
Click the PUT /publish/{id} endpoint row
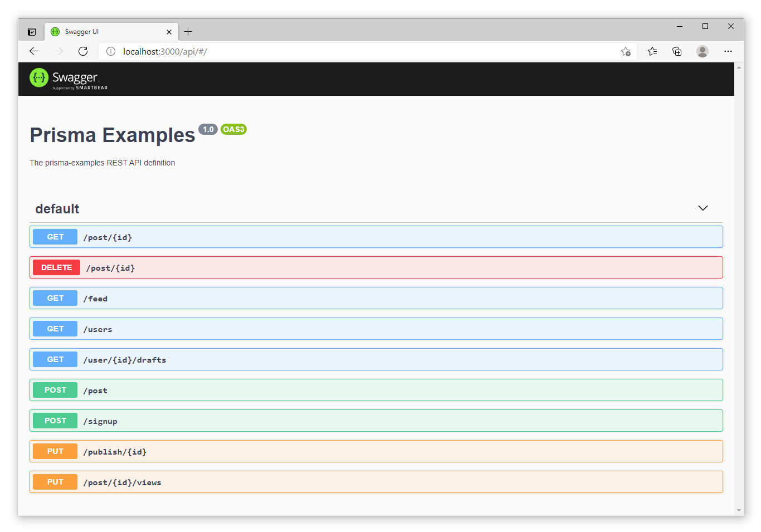tap(376, 451)
